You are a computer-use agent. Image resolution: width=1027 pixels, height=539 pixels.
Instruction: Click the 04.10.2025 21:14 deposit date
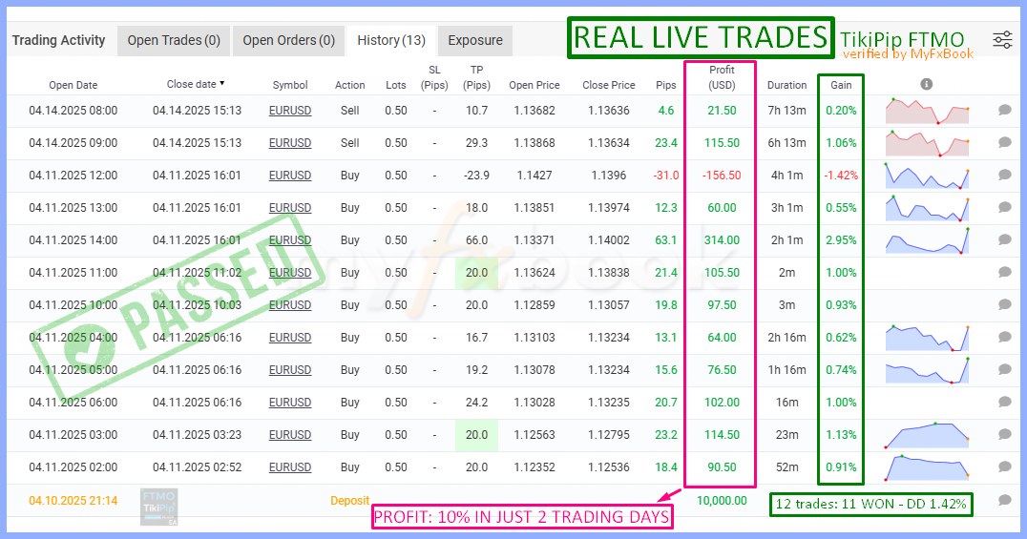pyautogui.click(x=73, y=501)
